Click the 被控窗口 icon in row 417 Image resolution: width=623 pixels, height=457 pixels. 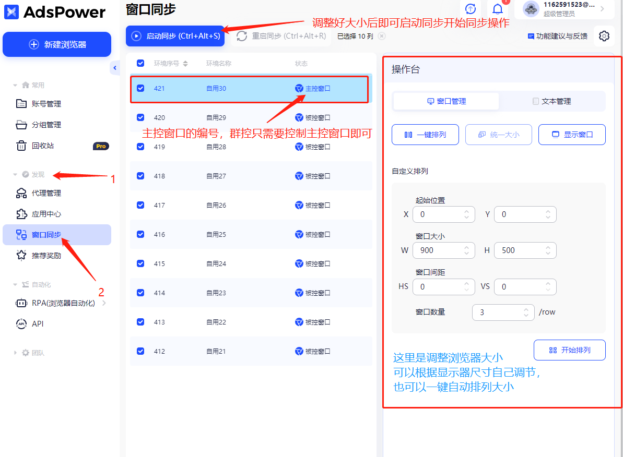(299, 205)
